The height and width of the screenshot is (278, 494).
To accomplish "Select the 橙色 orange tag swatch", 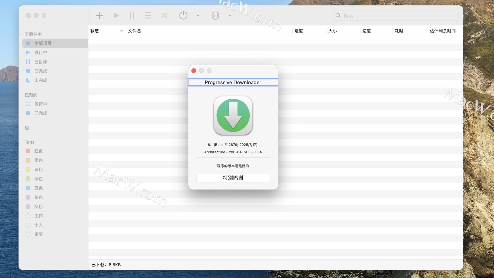I will click(28, 160).
